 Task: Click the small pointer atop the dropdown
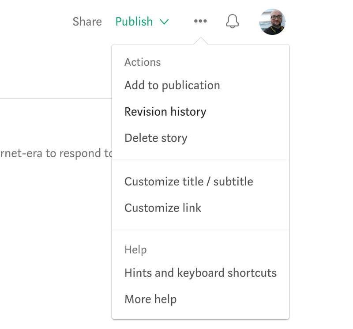point(200,42)
